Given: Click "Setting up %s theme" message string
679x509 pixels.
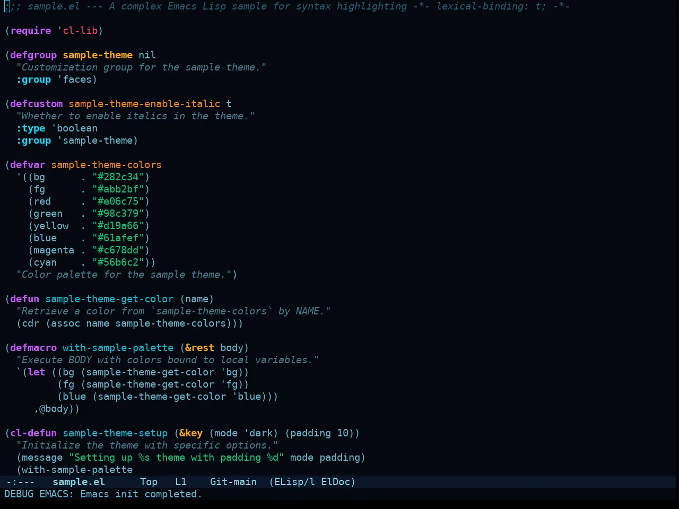Looking at the screenshot, I should [177, 457].
